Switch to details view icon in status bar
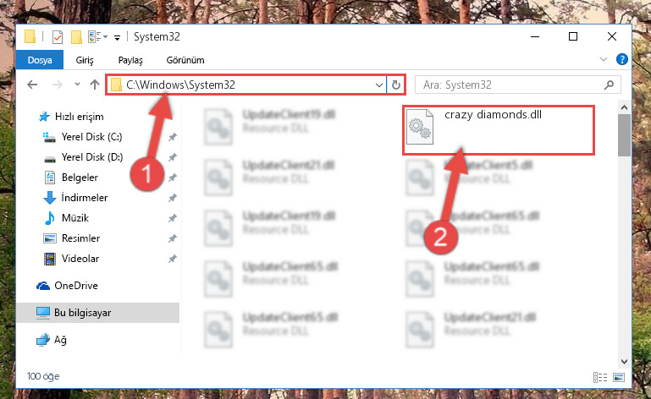The width and height of the screenshot is (651, 399). [600, 377]
